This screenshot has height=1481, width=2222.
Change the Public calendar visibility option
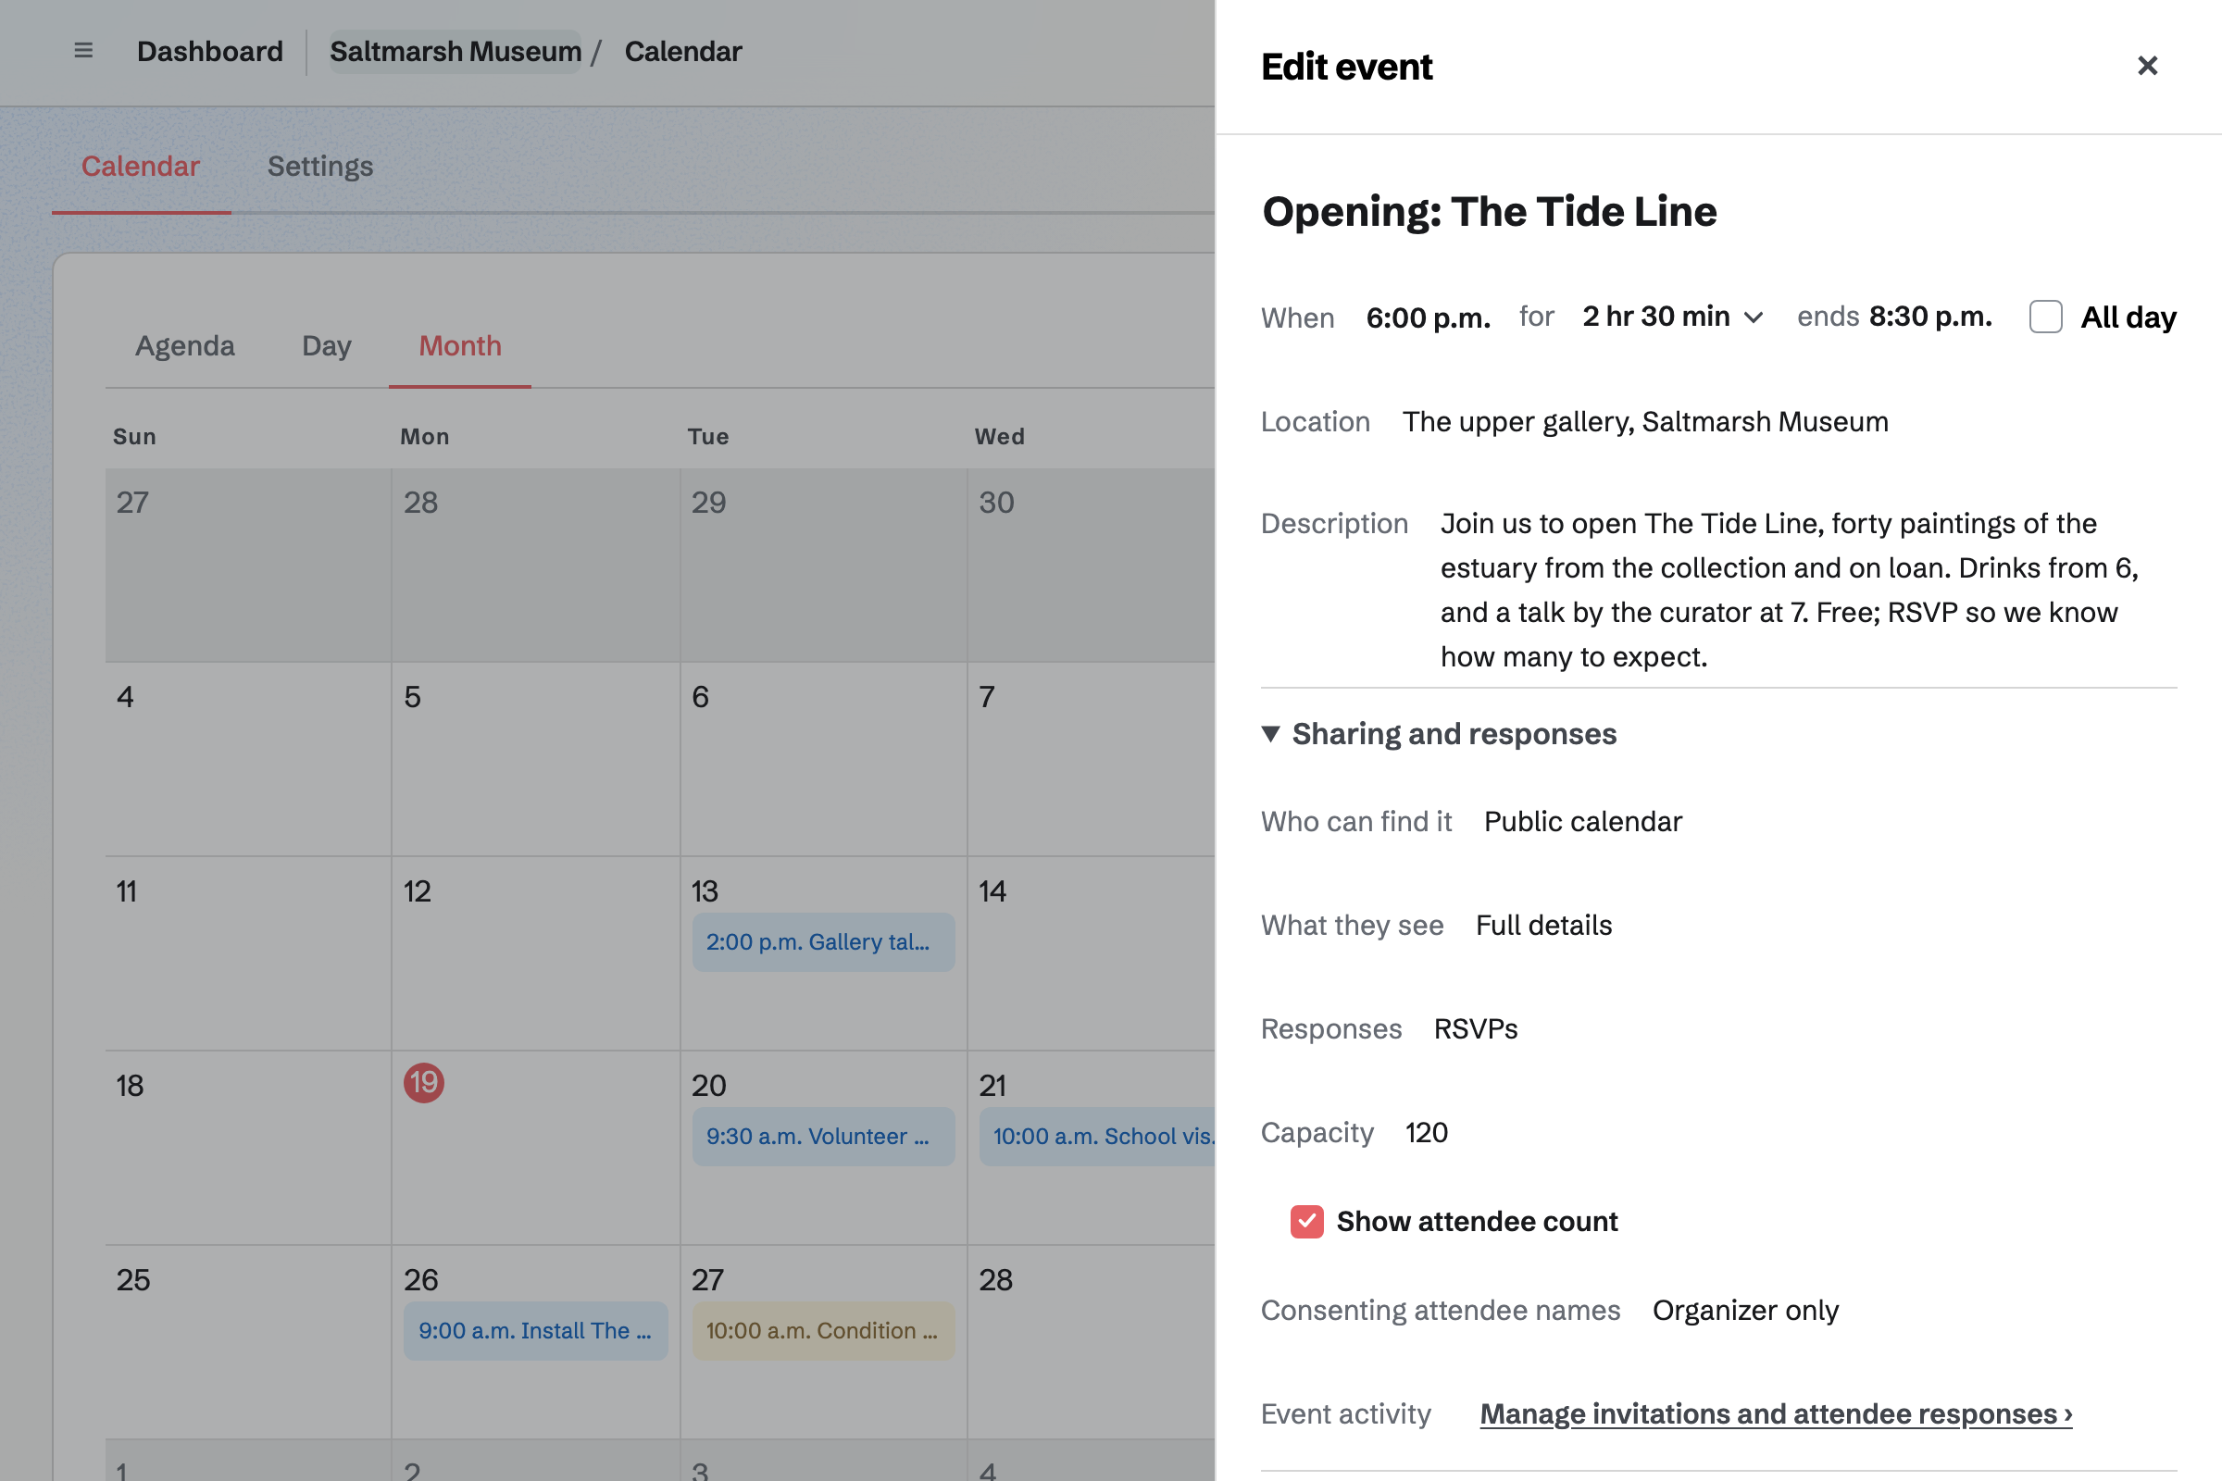click(1582, 822)
